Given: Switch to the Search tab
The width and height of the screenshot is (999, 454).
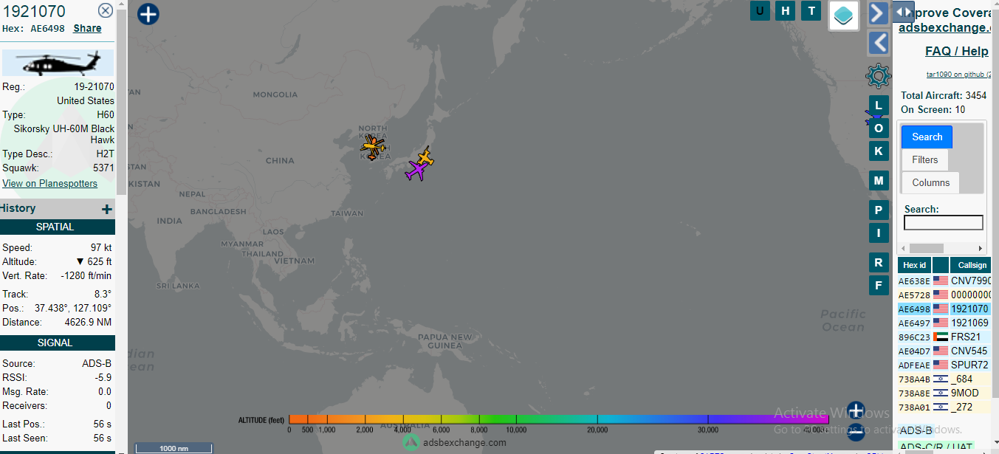Looking at the screenshot, I should [927, 137].
